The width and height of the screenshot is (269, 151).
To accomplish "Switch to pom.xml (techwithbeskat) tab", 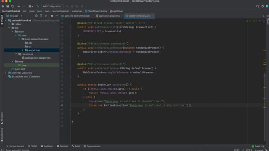I will pyautogui.click(x=76, y=16).
